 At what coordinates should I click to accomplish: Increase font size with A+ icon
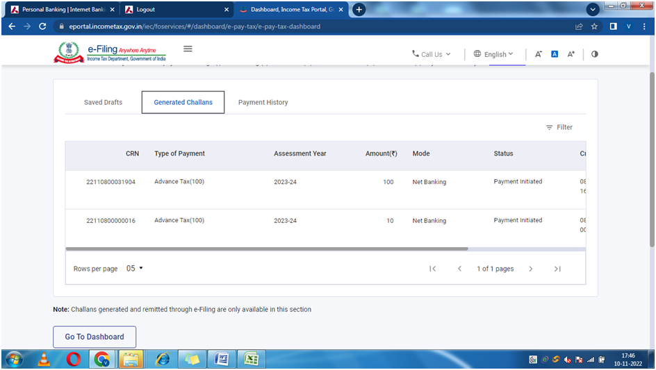pos(571,54)
